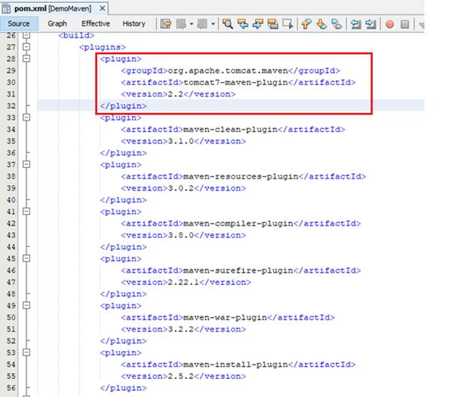This screenshot has height=397, width=470.
Task: Click the maven-war-plugin artifactId text
Action: (225, 318)
